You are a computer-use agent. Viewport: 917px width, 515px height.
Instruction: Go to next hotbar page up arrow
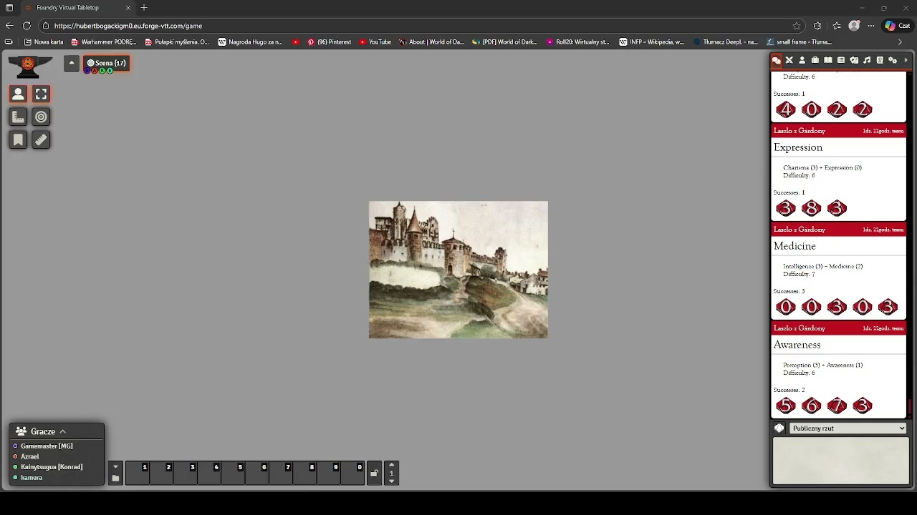pyautogui.click(x=391, y=465)
